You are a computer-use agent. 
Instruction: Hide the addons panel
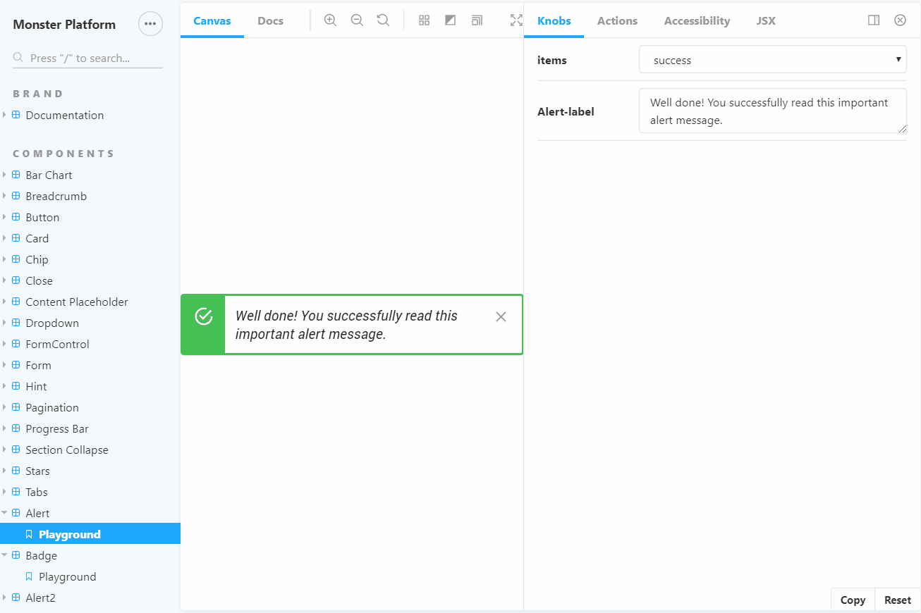click(x=900, y=20)
